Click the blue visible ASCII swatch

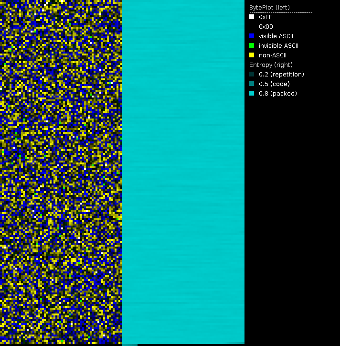click(x=252, y=36)
